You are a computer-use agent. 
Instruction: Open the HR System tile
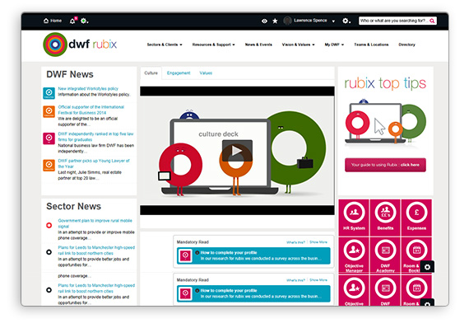tap(354, 218)
